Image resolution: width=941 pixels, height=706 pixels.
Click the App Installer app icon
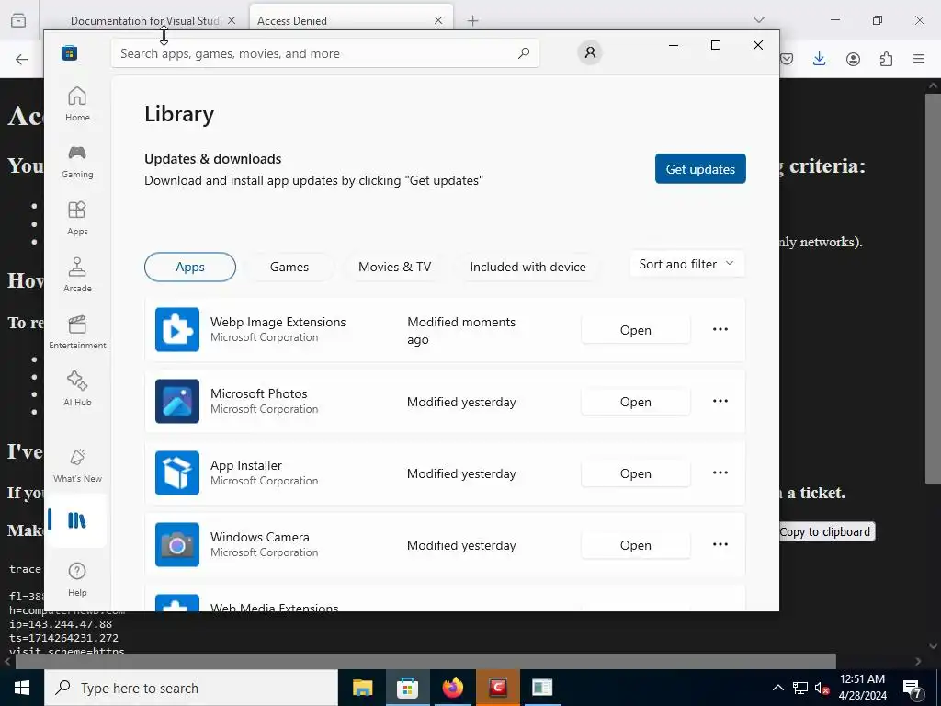point(177,473)
